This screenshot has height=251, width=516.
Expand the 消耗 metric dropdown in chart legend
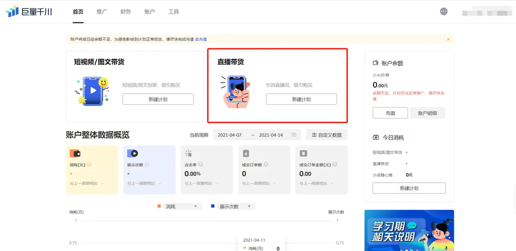pyautogui.click(x=183, y=207)
